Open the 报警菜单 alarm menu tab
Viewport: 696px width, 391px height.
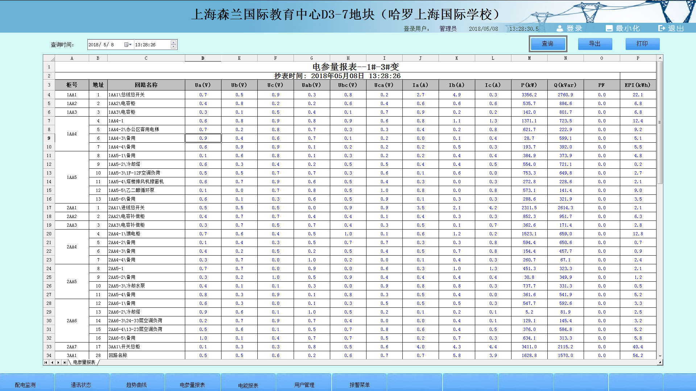coord(359,384)
